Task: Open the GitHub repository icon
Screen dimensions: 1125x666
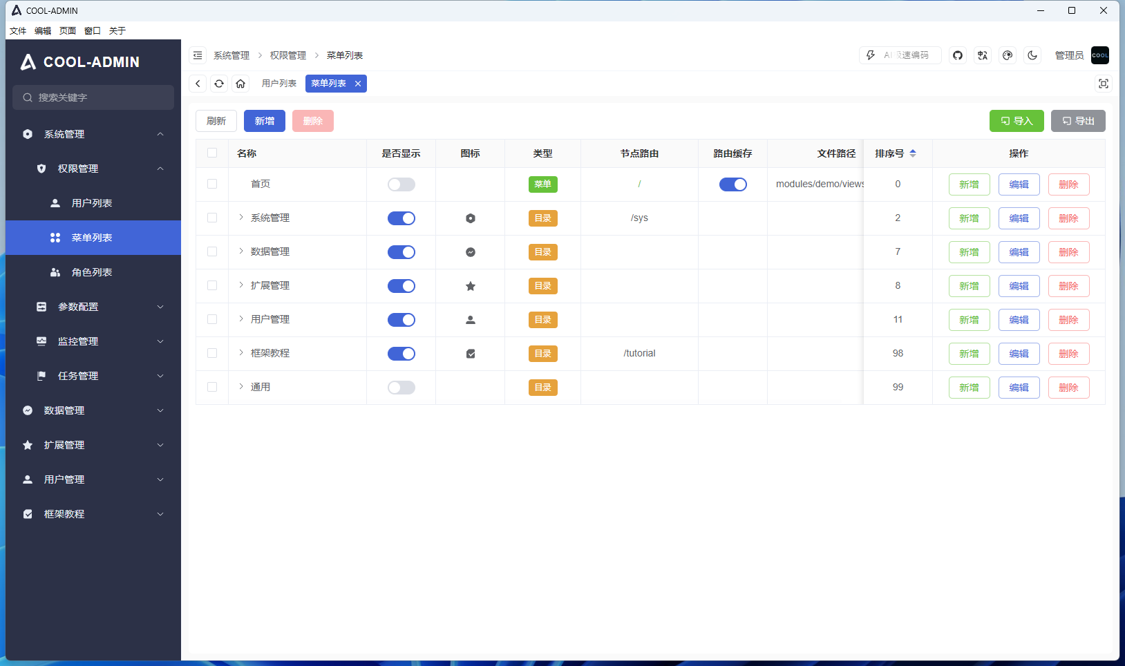Action: tap(958, 55)
